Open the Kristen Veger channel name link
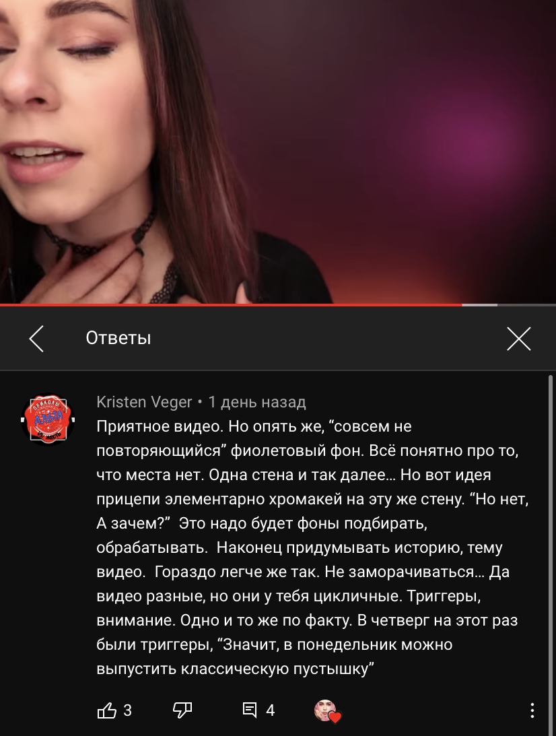 click(x=144, y=402)
